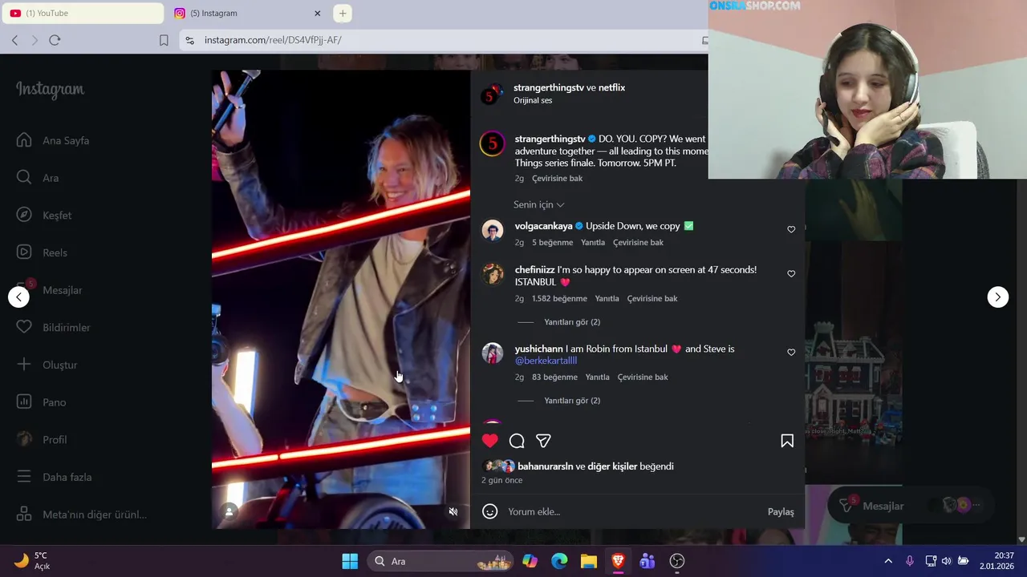This screenshot has height=577, width=1027.
Task: Open Profil page
Action: click(42, 439)
